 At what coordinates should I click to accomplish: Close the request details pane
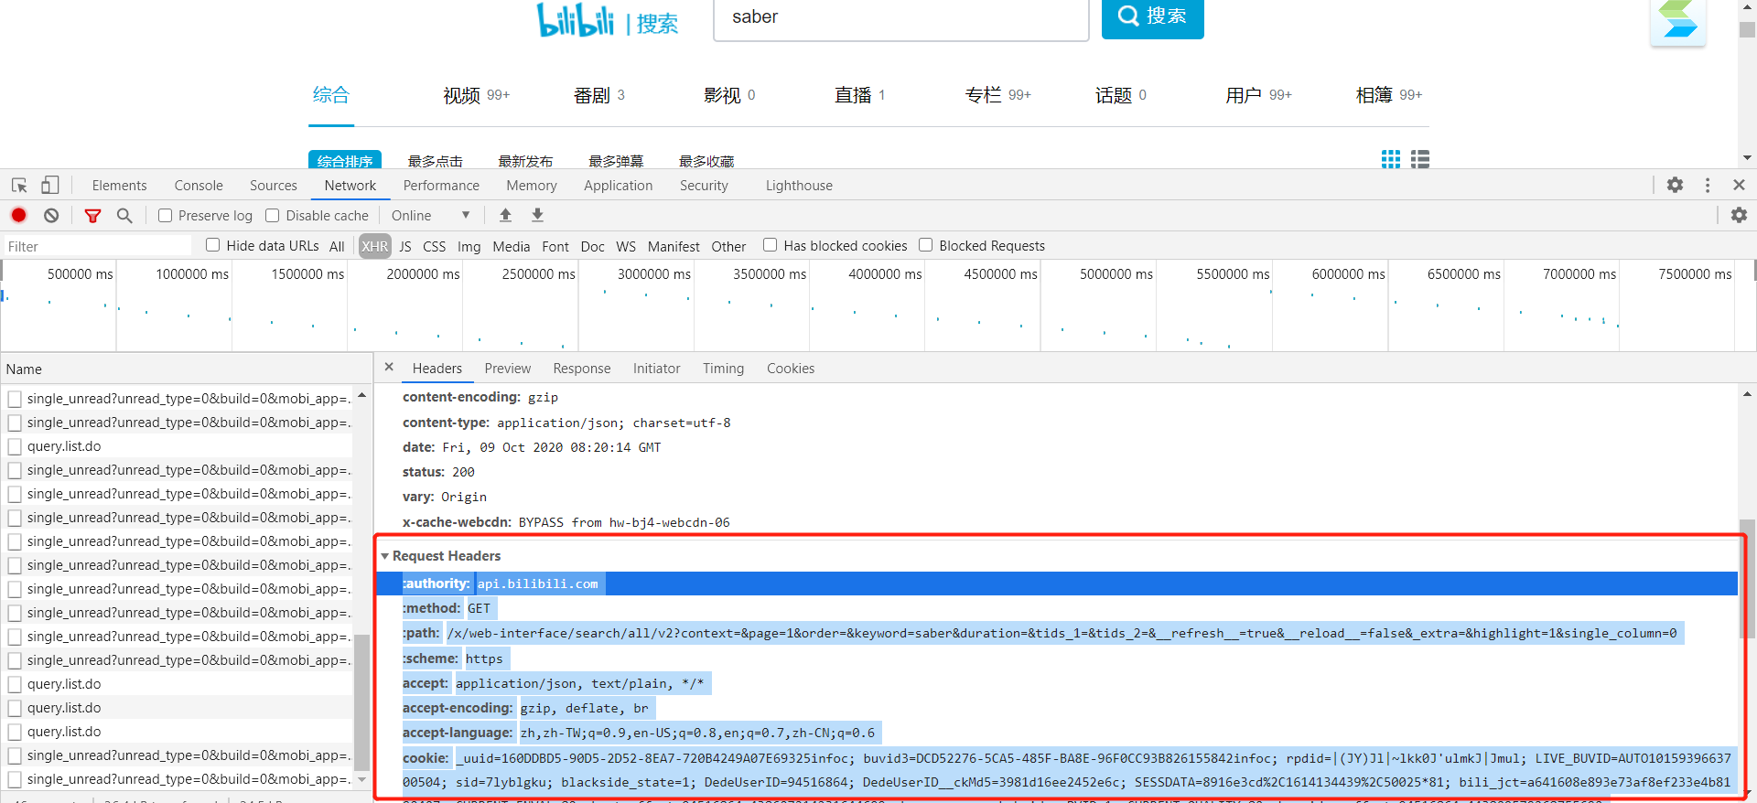tap(389, 367)
